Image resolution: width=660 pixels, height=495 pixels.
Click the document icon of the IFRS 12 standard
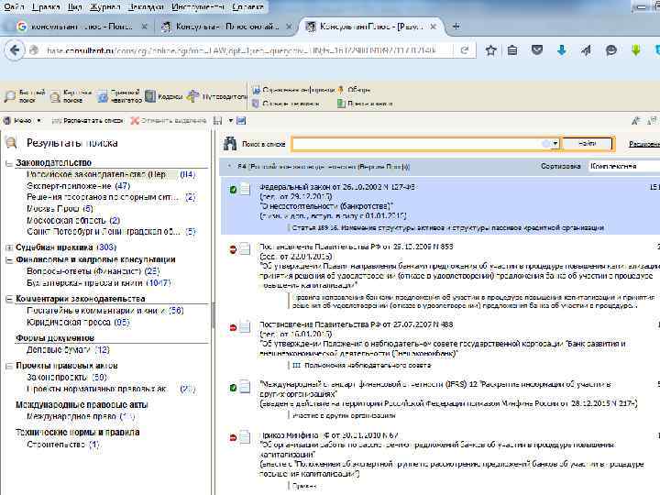coord(245,387)
